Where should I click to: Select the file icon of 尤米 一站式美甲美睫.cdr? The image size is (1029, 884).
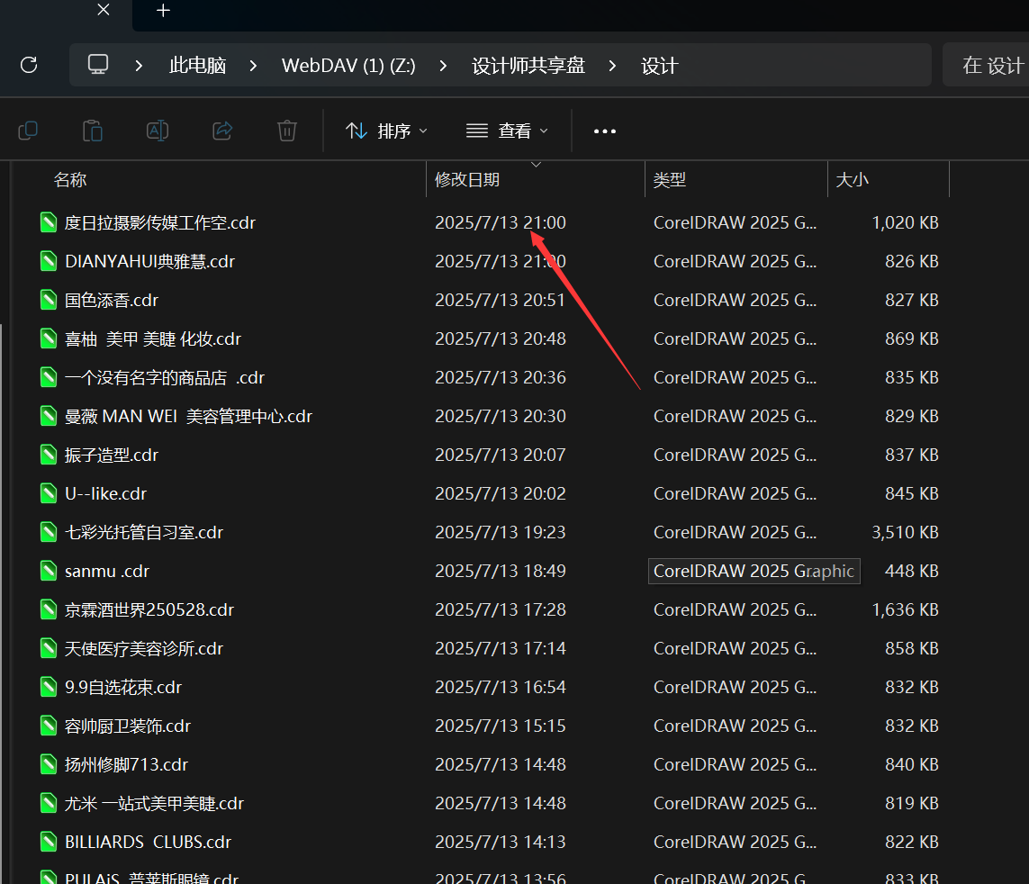click(x=49, y=803)
